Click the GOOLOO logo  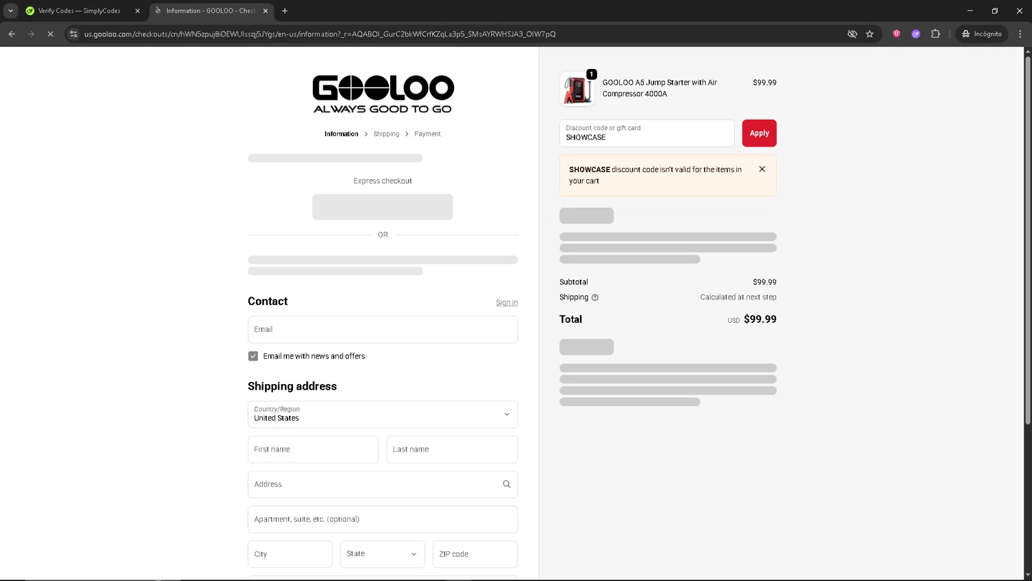383,94
